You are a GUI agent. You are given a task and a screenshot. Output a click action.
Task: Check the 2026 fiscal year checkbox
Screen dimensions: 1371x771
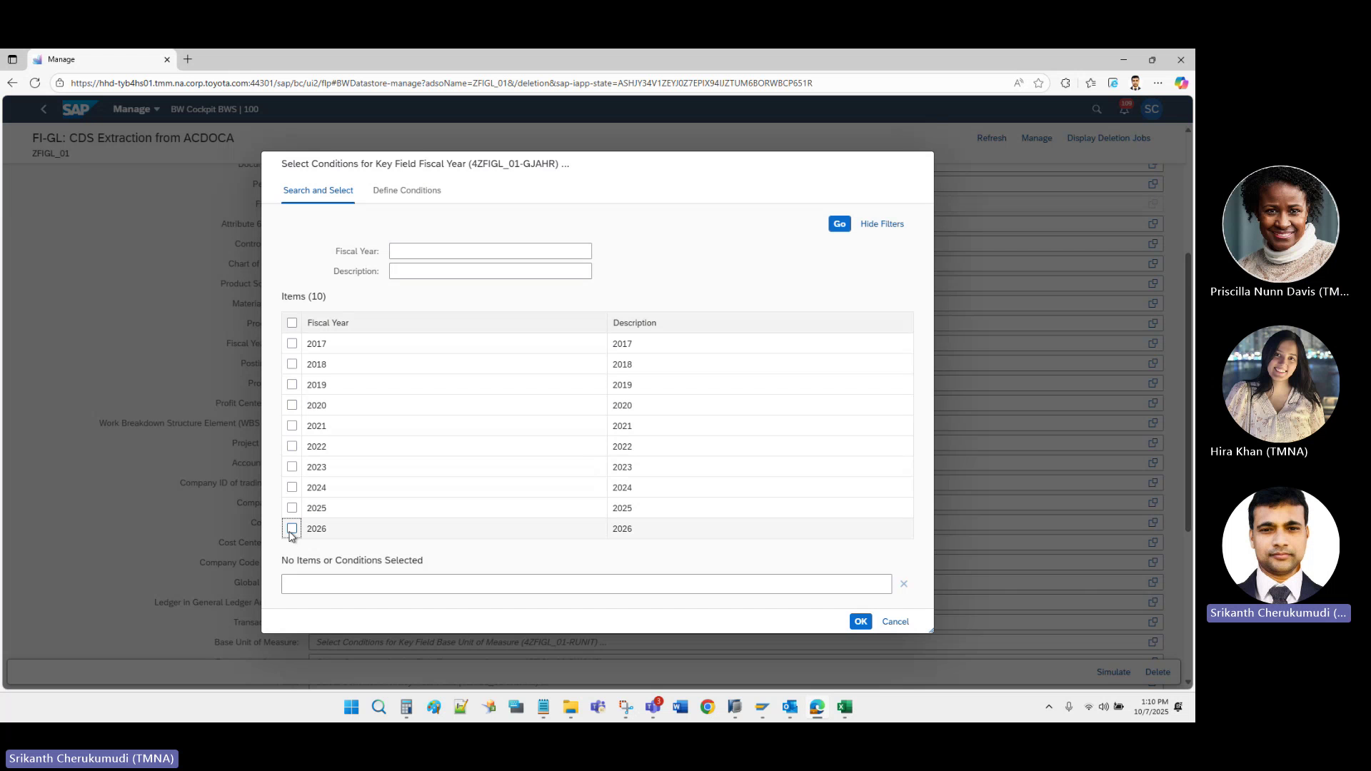(x=292, y=528)
